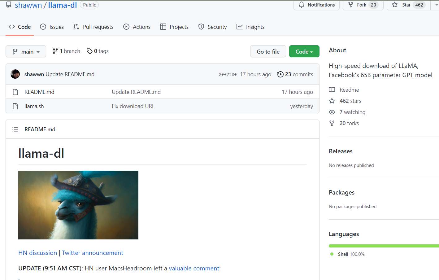The image size is (439, 280).
Task: View the 7 watching link
Action: coord(352,112)
